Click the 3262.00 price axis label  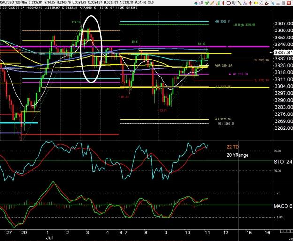click(283, 128)
